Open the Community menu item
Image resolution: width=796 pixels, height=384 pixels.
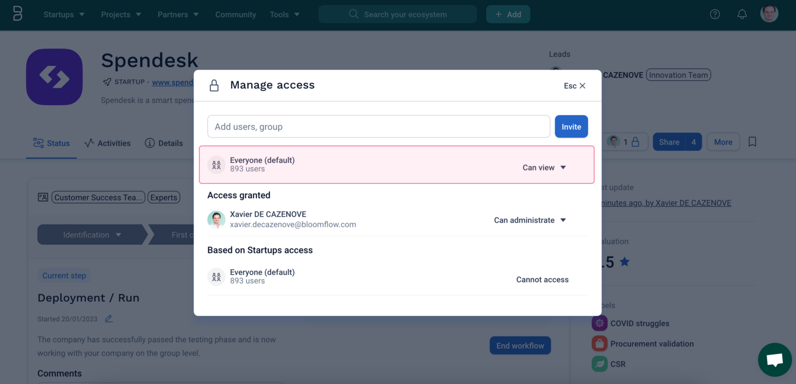[x=236, y=14]
